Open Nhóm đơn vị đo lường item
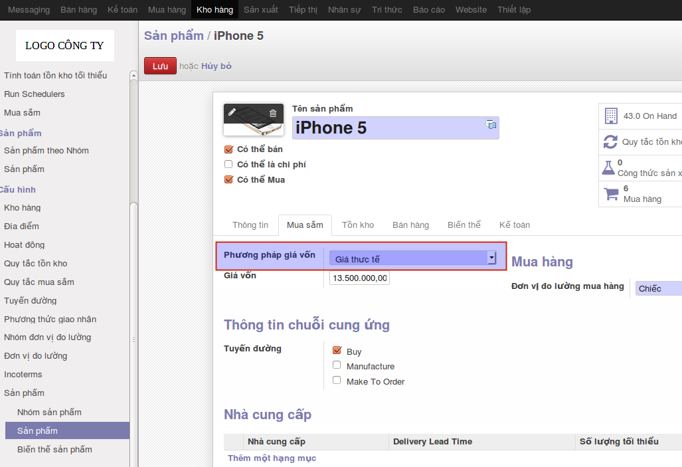The width and height of the screenshot is (682, 467). (x=47, y=337)
